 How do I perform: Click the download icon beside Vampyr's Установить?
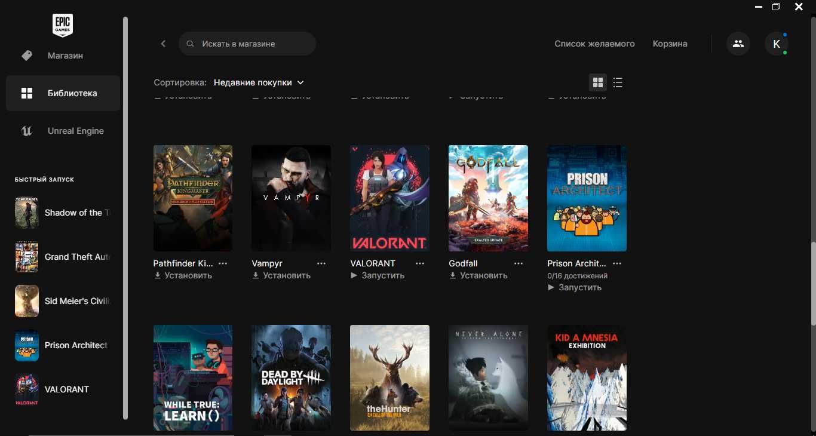point(256,275)
